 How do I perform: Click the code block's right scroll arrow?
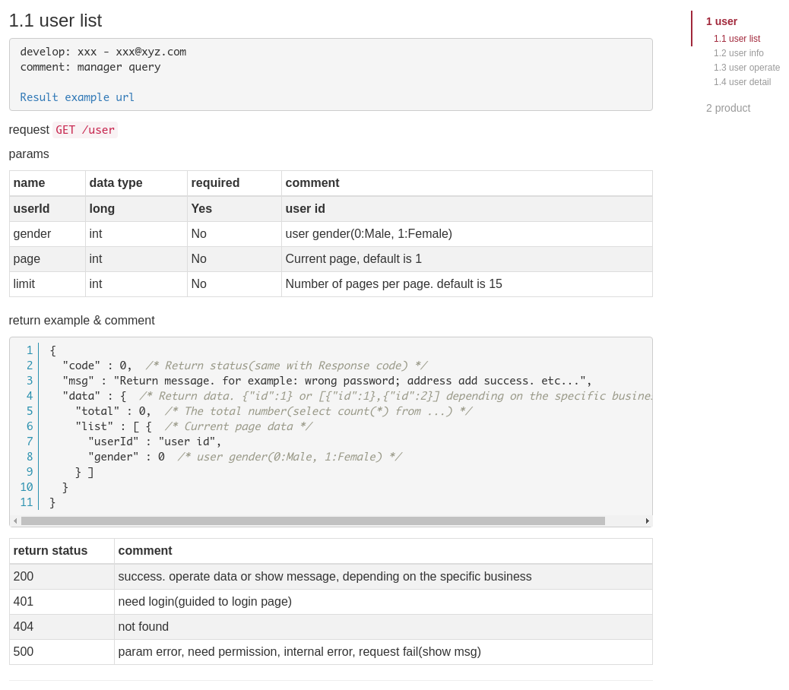pyautogui.click(x=647, y=521)
